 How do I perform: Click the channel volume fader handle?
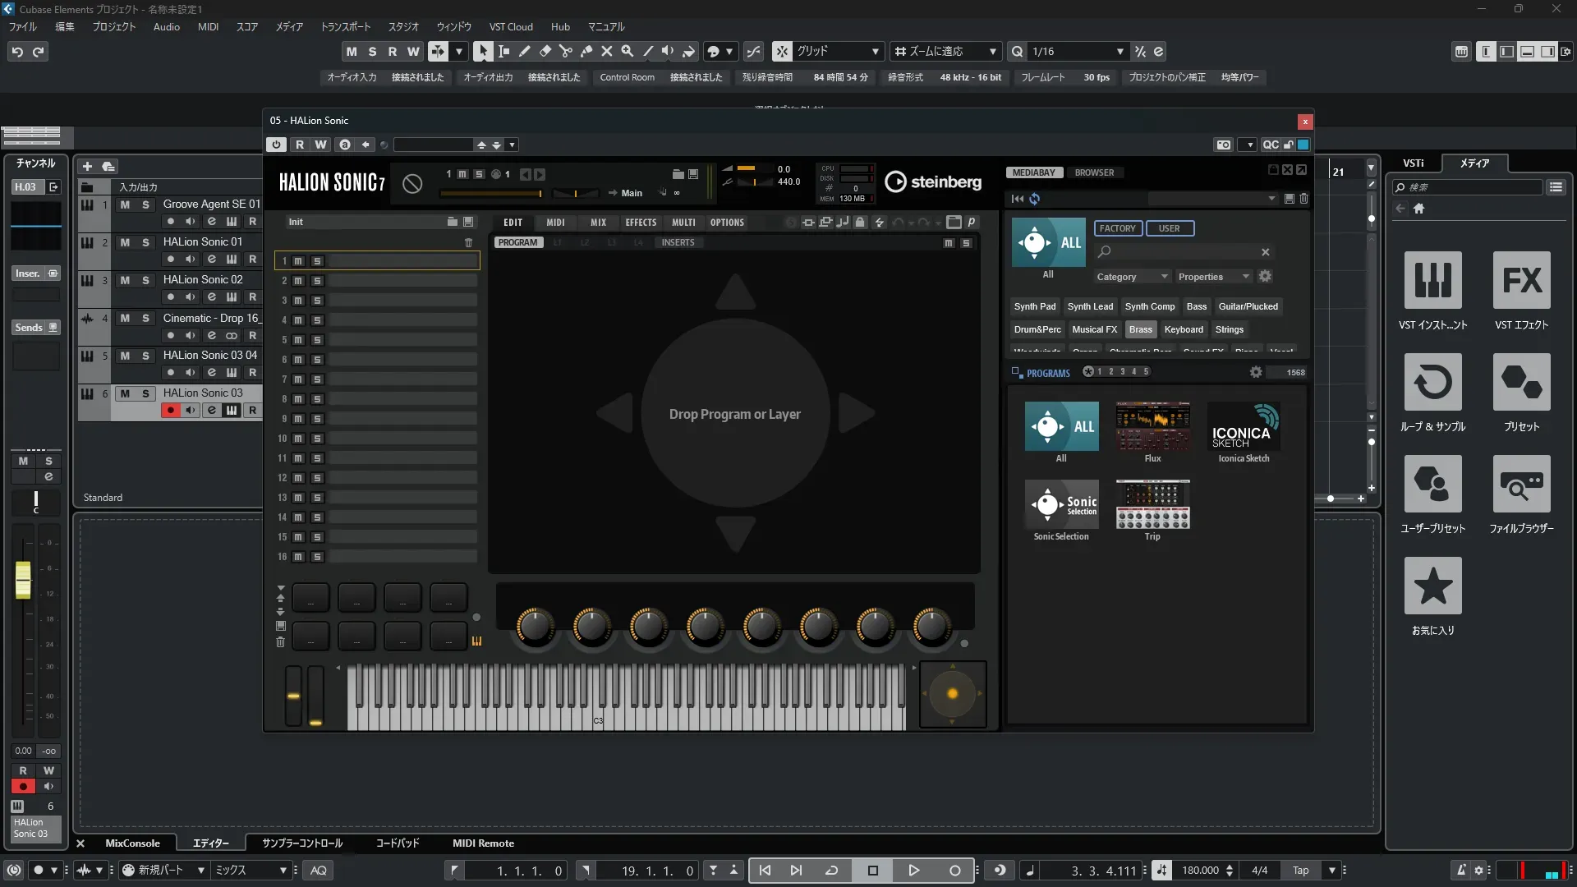point(23,579)
